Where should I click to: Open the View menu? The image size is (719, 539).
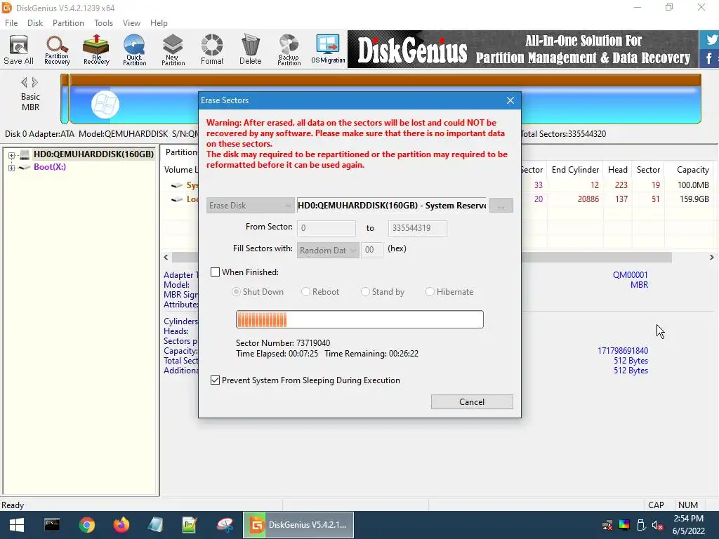click(x=131, y=23)
